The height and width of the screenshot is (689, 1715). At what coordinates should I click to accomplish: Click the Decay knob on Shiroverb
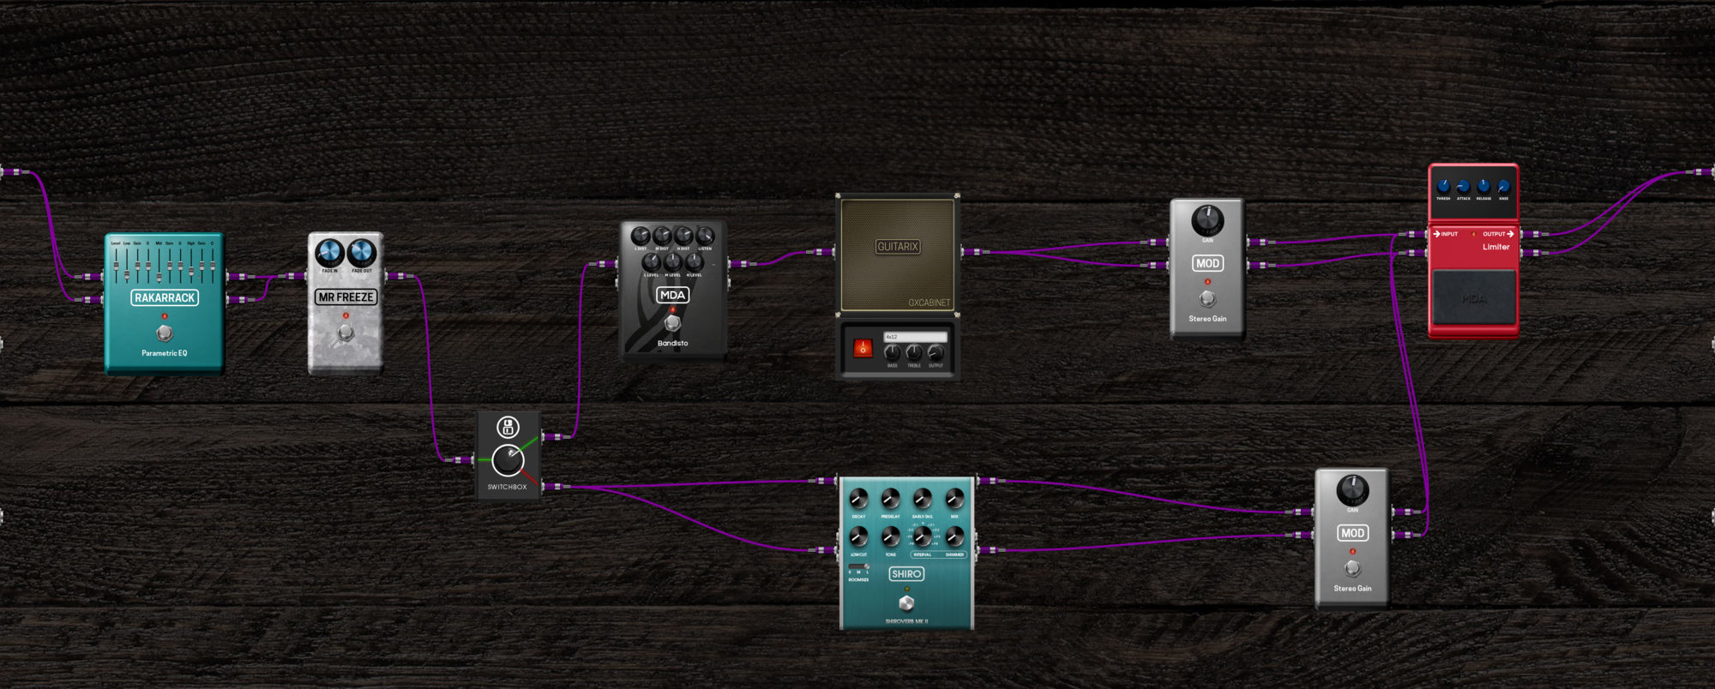click(x=858, y=499)
